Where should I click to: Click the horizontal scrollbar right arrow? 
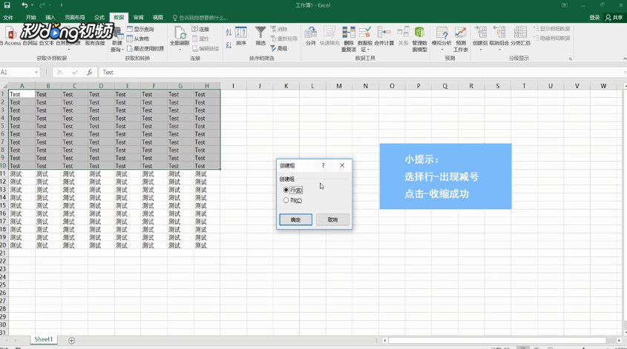619,341
